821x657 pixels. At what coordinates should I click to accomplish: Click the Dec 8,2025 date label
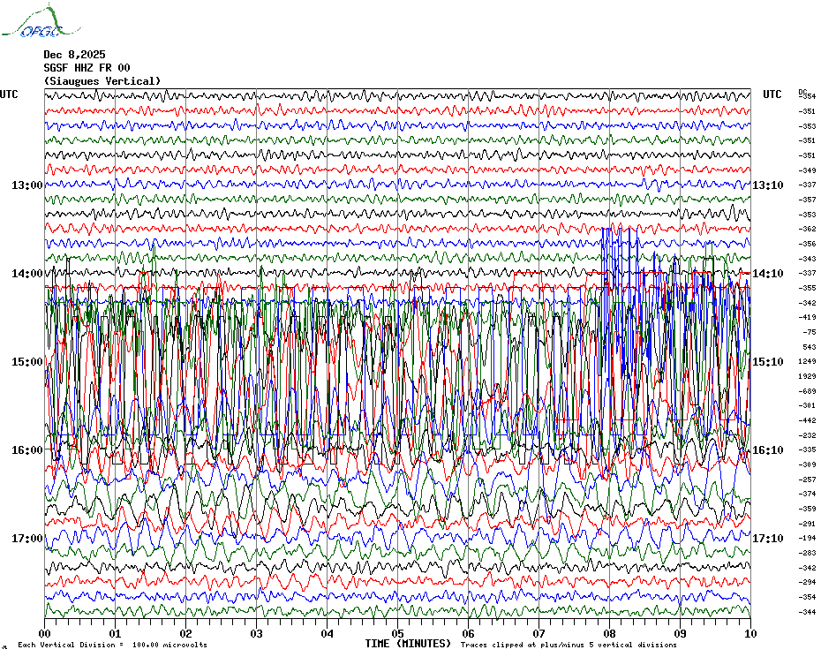(x=74, y=55)
